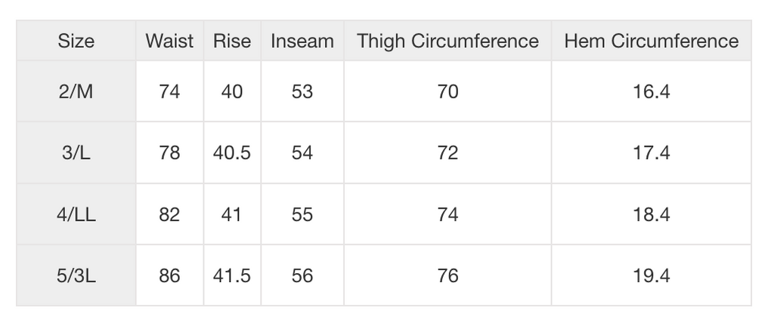Click hem circumference value 16.4
774x320 pixels.
click(x=651, y=92)
